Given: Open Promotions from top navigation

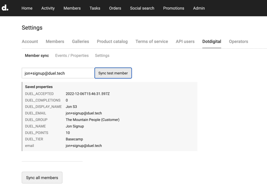Looking at the screenshot, I should tap(173, 8).
